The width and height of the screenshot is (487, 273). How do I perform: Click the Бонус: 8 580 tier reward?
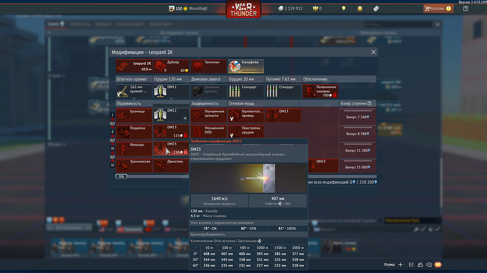tap(357, 134)
